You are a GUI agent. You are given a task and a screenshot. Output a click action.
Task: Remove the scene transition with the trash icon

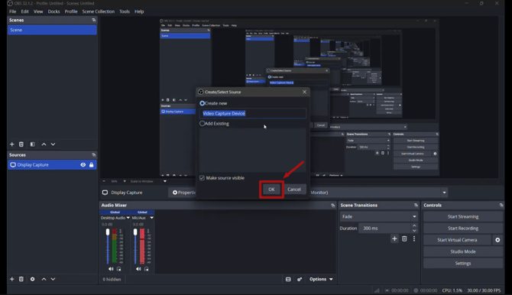click(404, 238)
